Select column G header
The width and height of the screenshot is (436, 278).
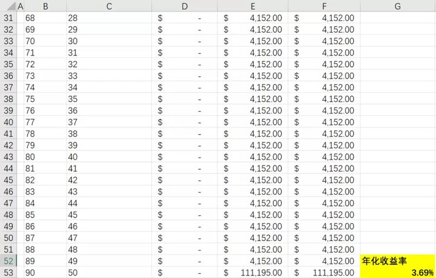397,6
